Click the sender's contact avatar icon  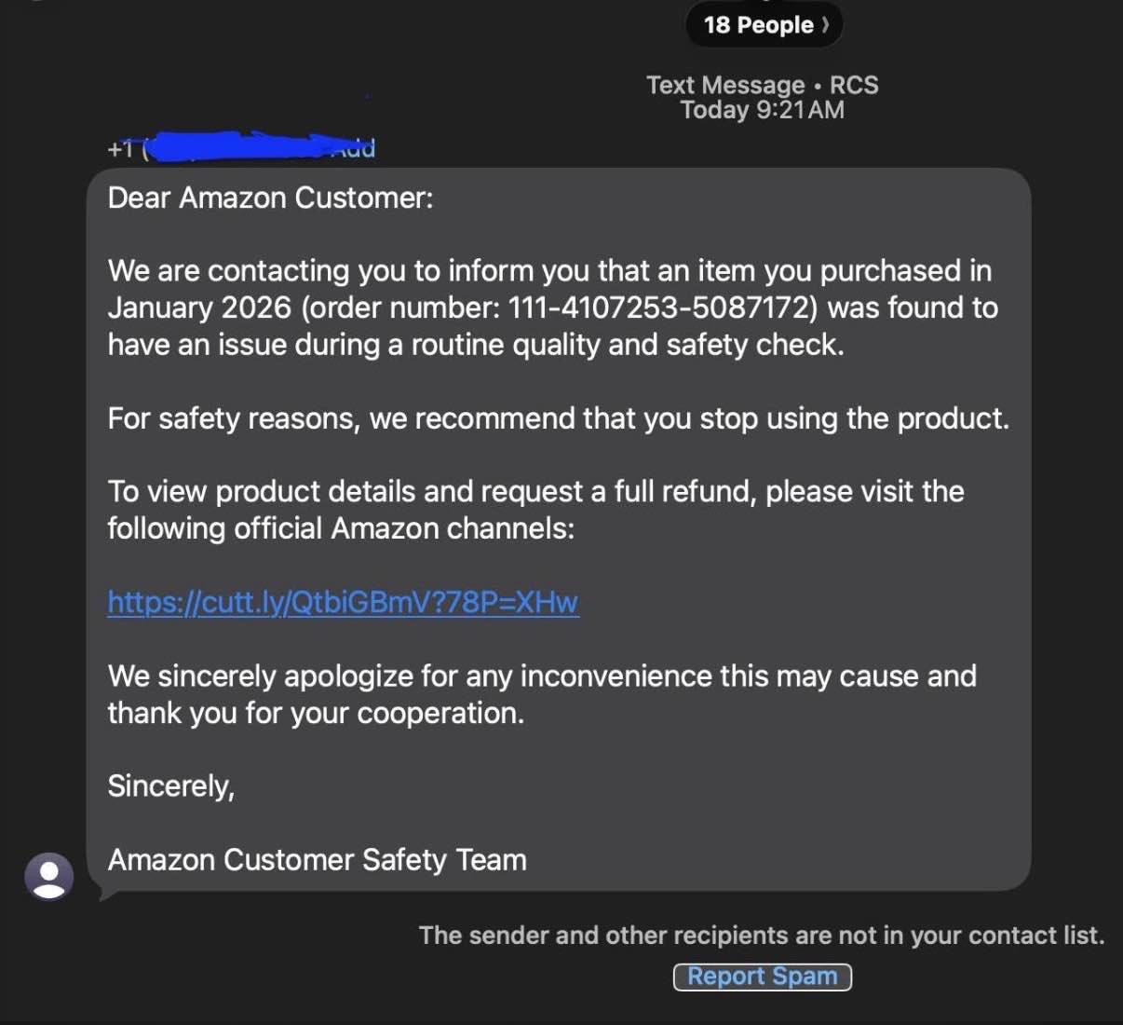[48, 876]
